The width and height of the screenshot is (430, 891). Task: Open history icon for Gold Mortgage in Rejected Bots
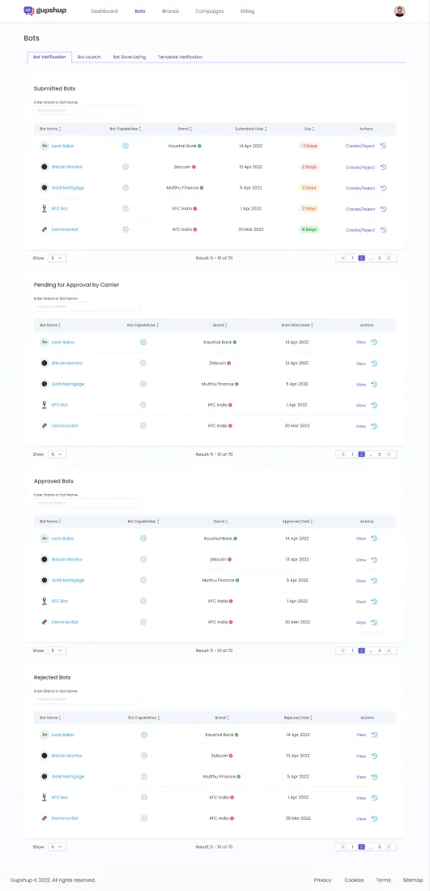pos(374,777)
